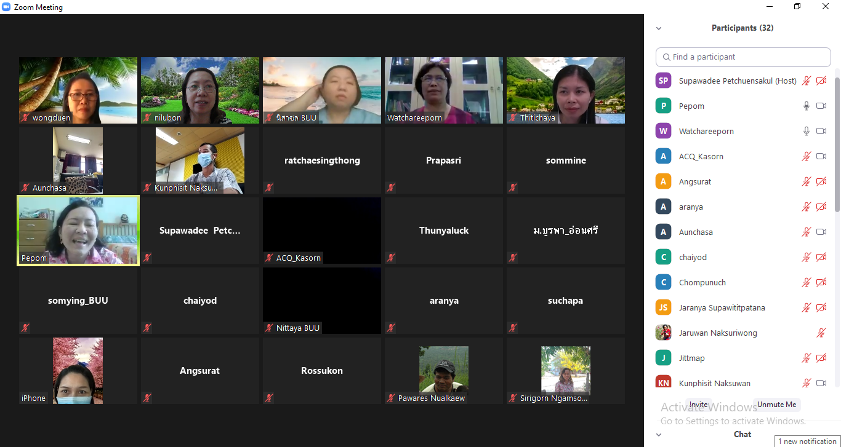Click Jaruwan Naksuriwong's muted microphone icon
The width and height of the screenshot is (841, 447).
(821, 333)
